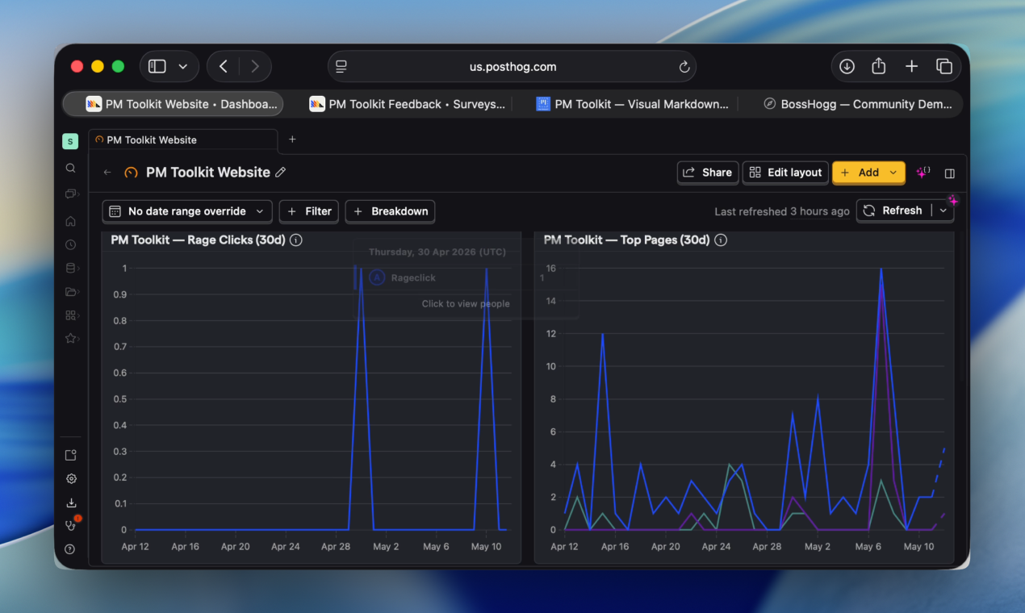1025x613 pixels.
Task: Toggle the side panel icon near Add
Action: click(x=950, y=173)
